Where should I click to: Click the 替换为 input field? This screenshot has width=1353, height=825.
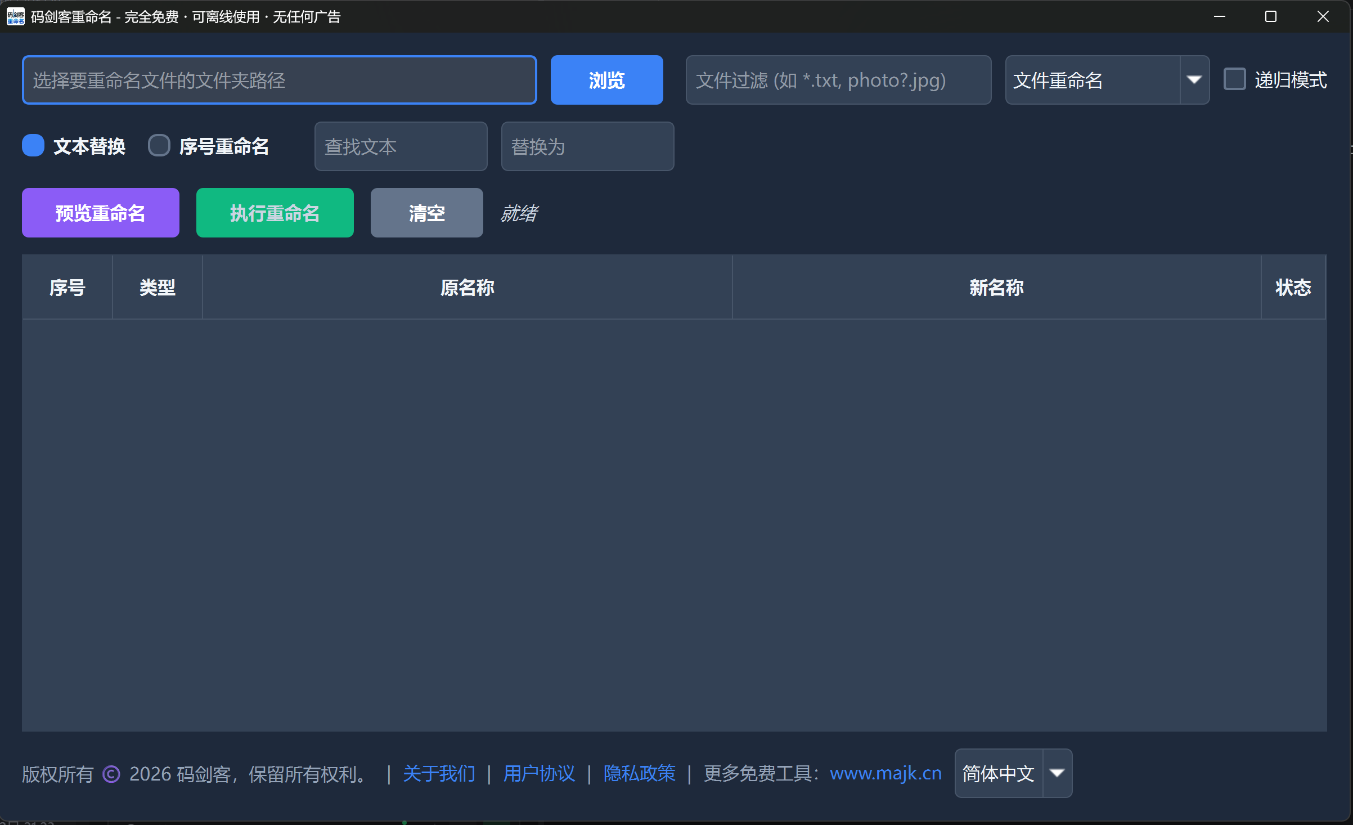coord(587,146)
